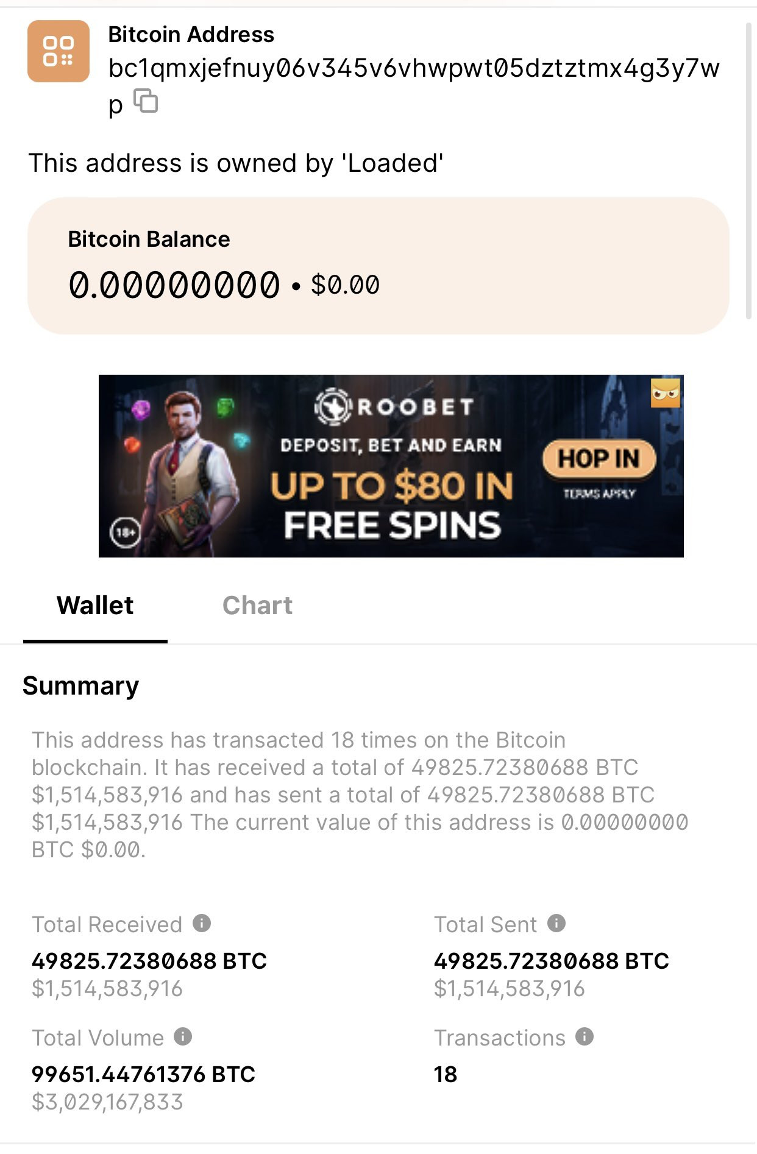This screenshot has width=757, height=1154.
Task: Click the Total Sent info icon
Action: point(556,923)
